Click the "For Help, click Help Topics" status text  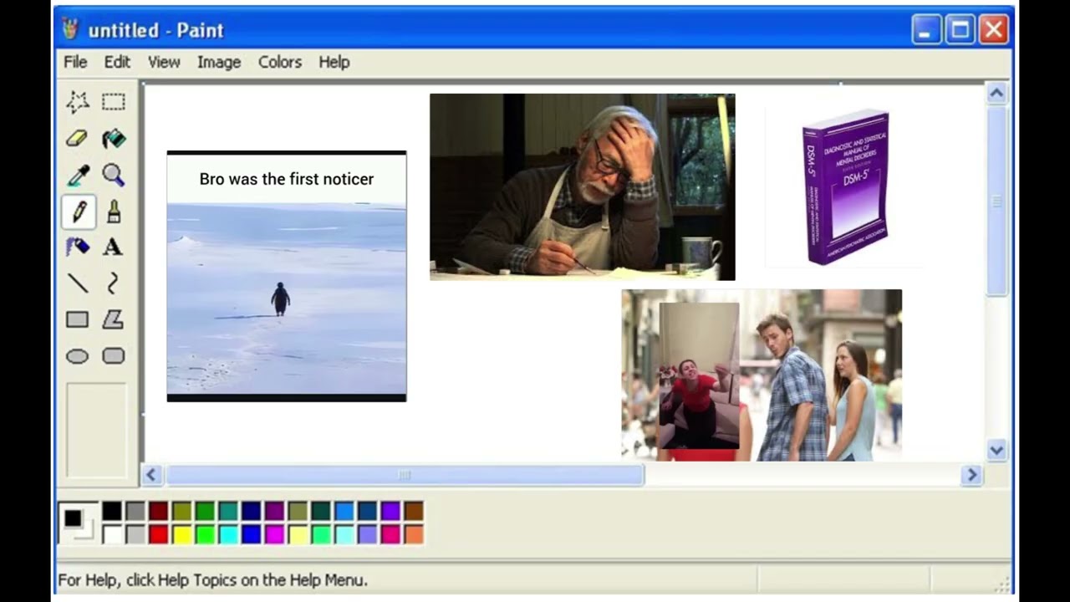click(212, 579)
